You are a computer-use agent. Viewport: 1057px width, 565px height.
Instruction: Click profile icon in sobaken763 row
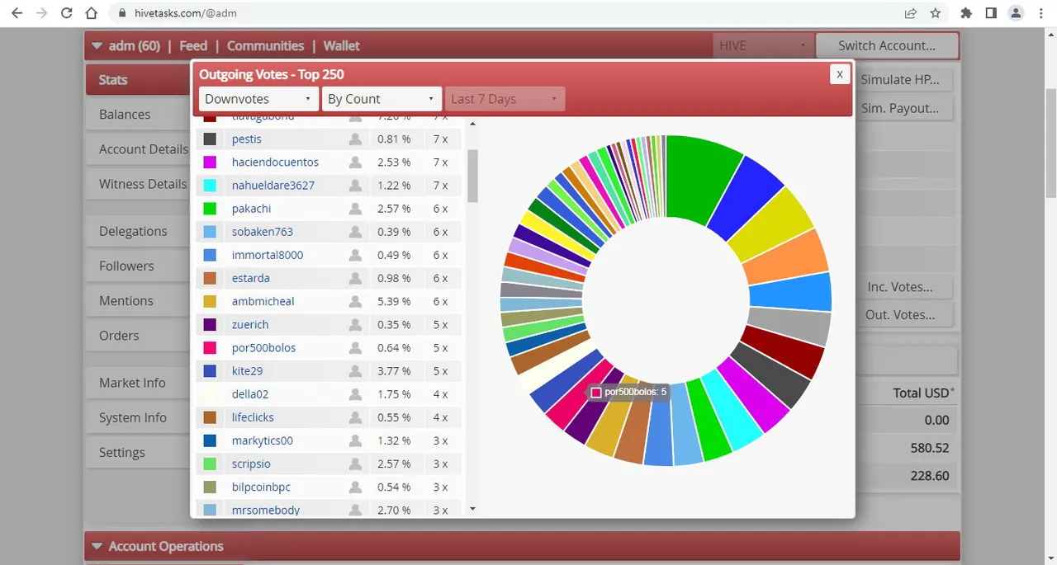tap(355, 232)
